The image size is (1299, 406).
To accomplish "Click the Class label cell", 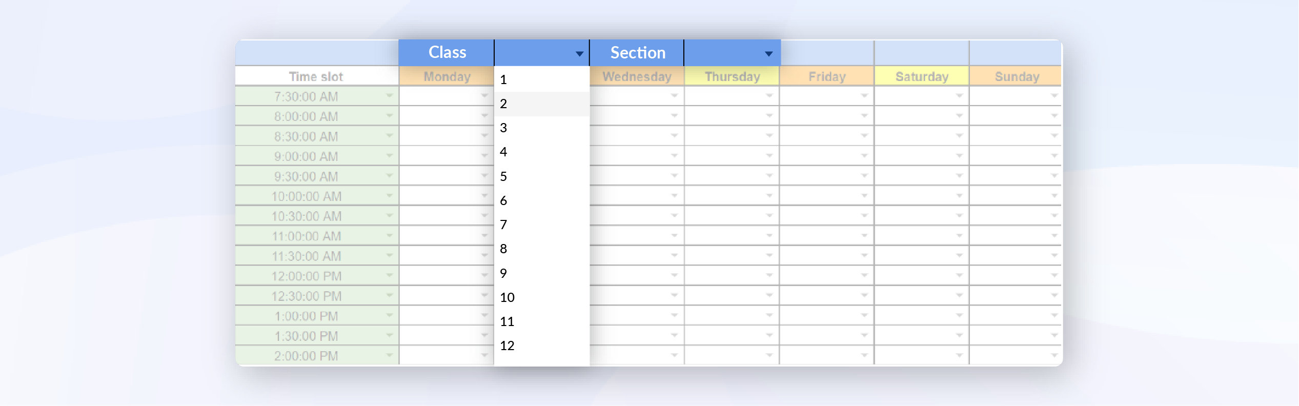I will click(x=447, y=53).
